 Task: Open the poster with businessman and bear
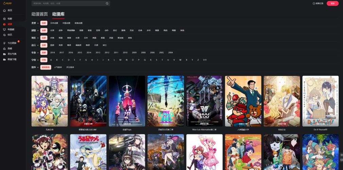click(x=243, y=101)
